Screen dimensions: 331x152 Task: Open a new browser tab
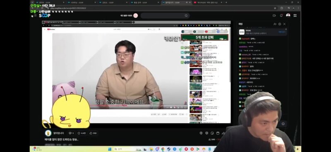click(226, 2)
